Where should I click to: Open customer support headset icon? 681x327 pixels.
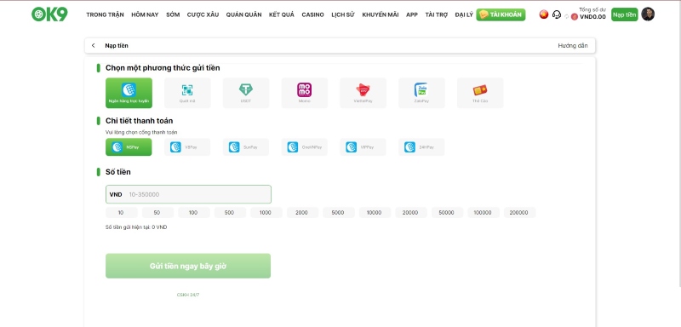557,14
